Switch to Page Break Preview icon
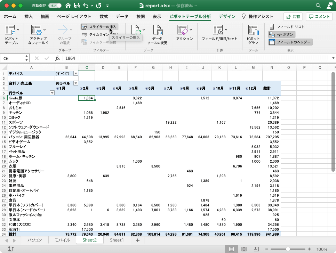The width and height of the screenshot is (336, 253). [x=256, y=249]
